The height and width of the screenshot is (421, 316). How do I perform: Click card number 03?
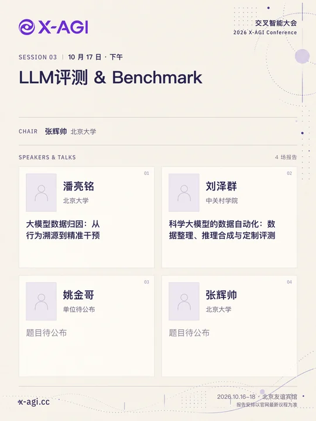pyautogui.click(x=146, y=282)
